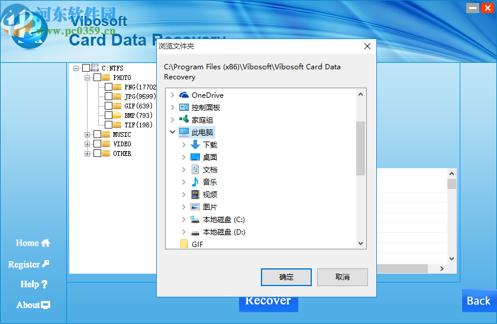Collapse the 此电脑 tree node
Viewport: 497px width, 324px height.
coord(172,131)
